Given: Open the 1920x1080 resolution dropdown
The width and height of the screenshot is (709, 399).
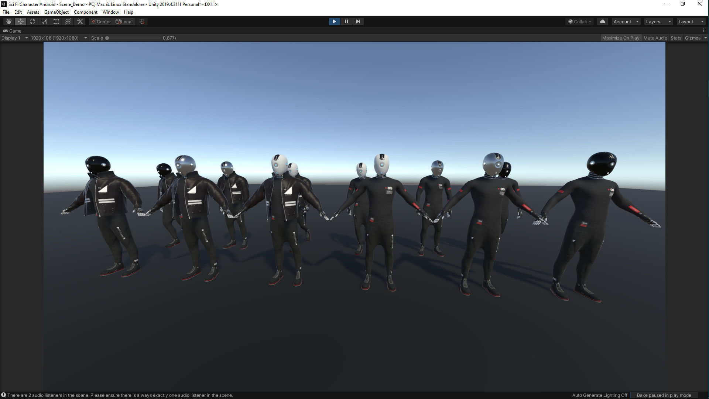Looking at the screenshot, I should (59, 38).
